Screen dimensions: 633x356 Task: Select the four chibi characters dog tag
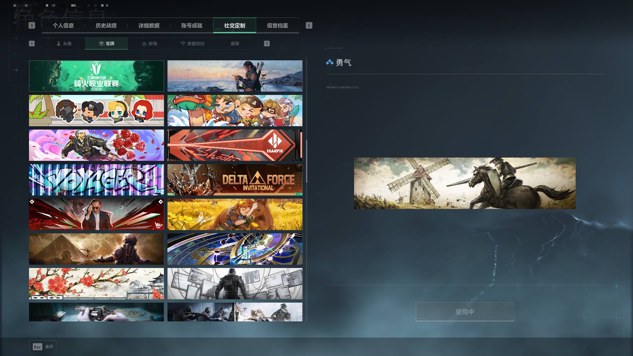click(96, 110)
